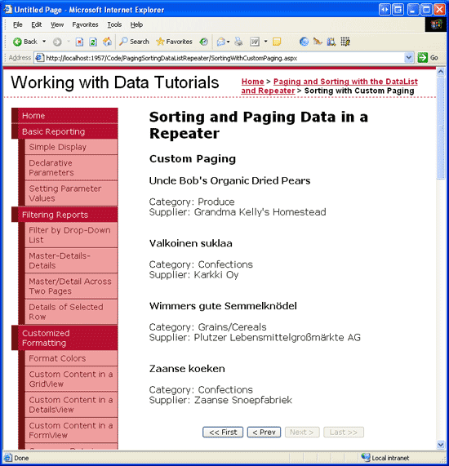
Task: Open the Favorites menu
Action: coord(85,24)
